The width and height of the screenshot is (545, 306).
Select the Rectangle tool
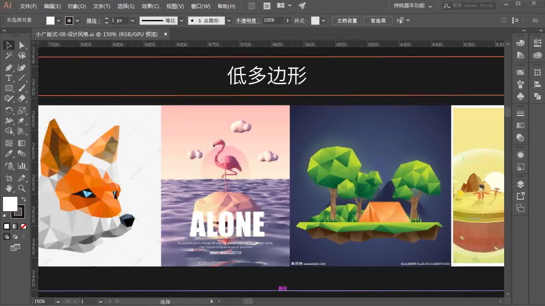tap(9, 88)
